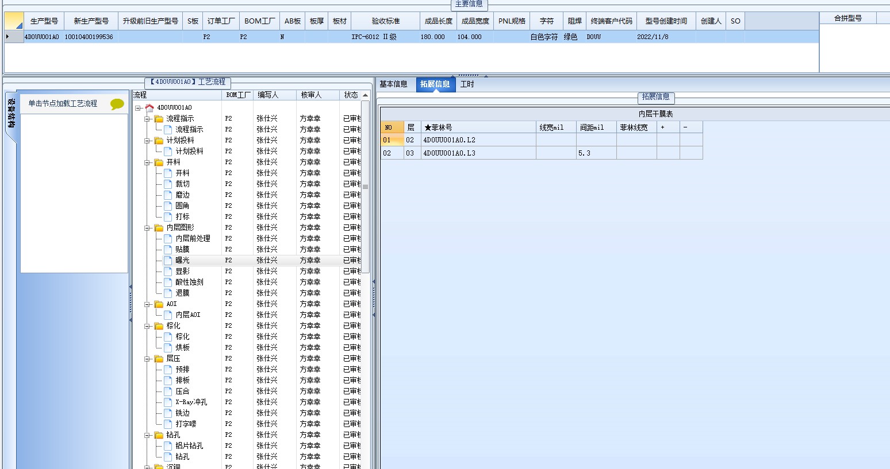The image size is (890, 469).
Task: Click the select-all corner of the main grid
Action: coord(14,21)
